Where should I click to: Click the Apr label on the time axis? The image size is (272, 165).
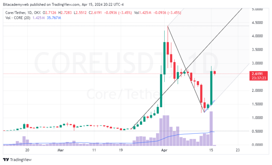(x=164, y=150)
